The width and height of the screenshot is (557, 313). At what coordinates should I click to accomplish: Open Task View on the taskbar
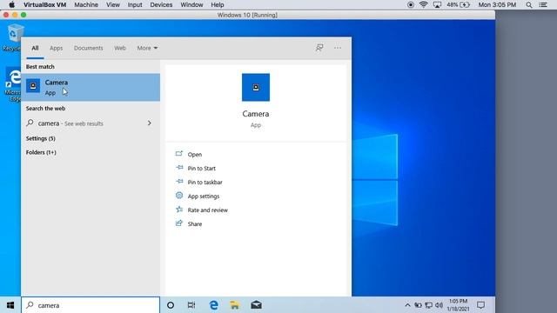(x=191, y=305)
